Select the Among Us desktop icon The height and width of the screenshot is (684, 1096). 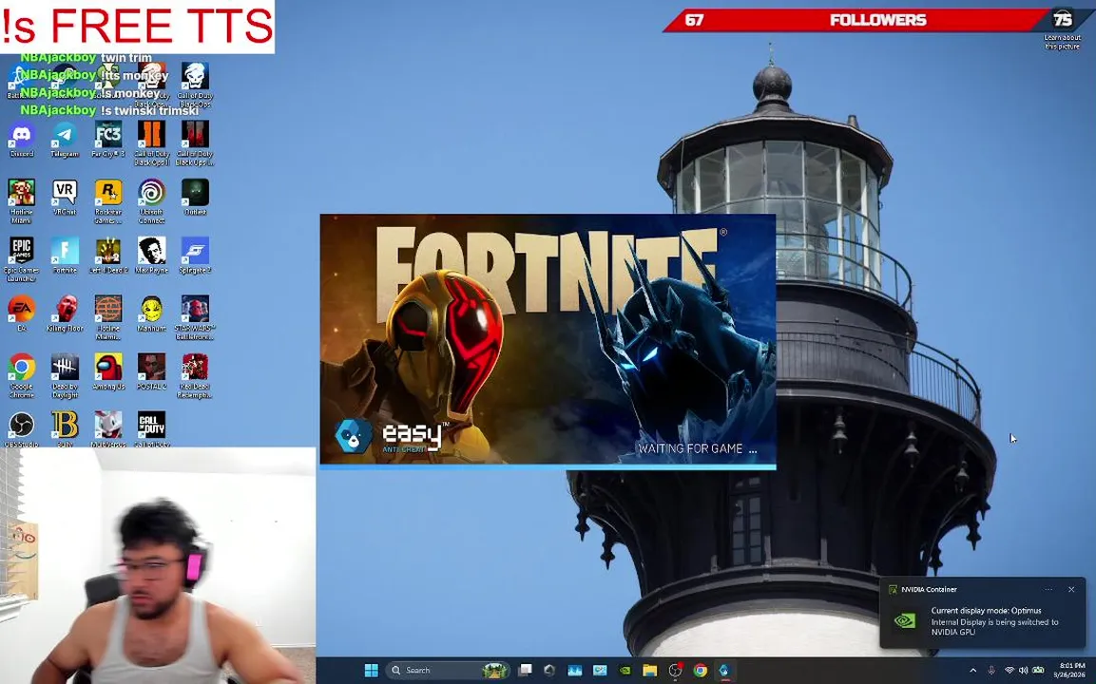coord(107,371)
